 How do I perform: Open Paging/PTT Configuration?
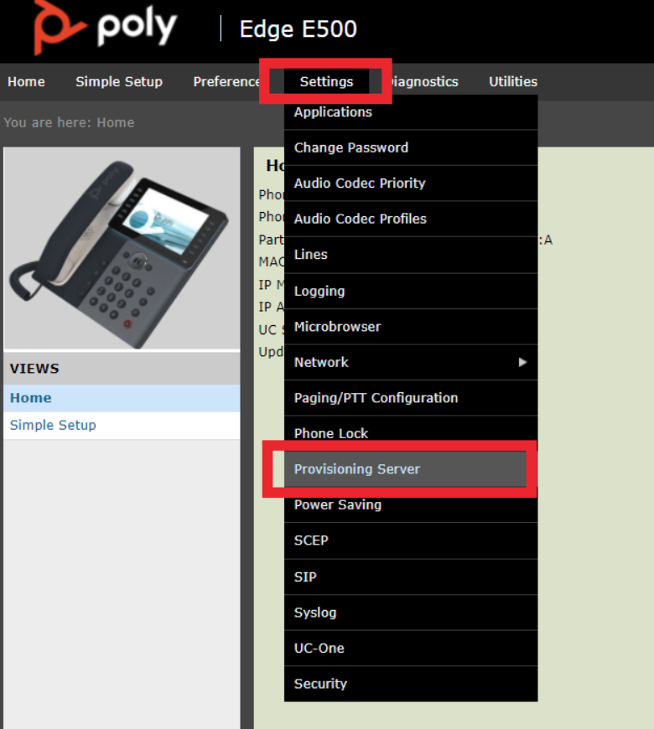click(411, 398)
